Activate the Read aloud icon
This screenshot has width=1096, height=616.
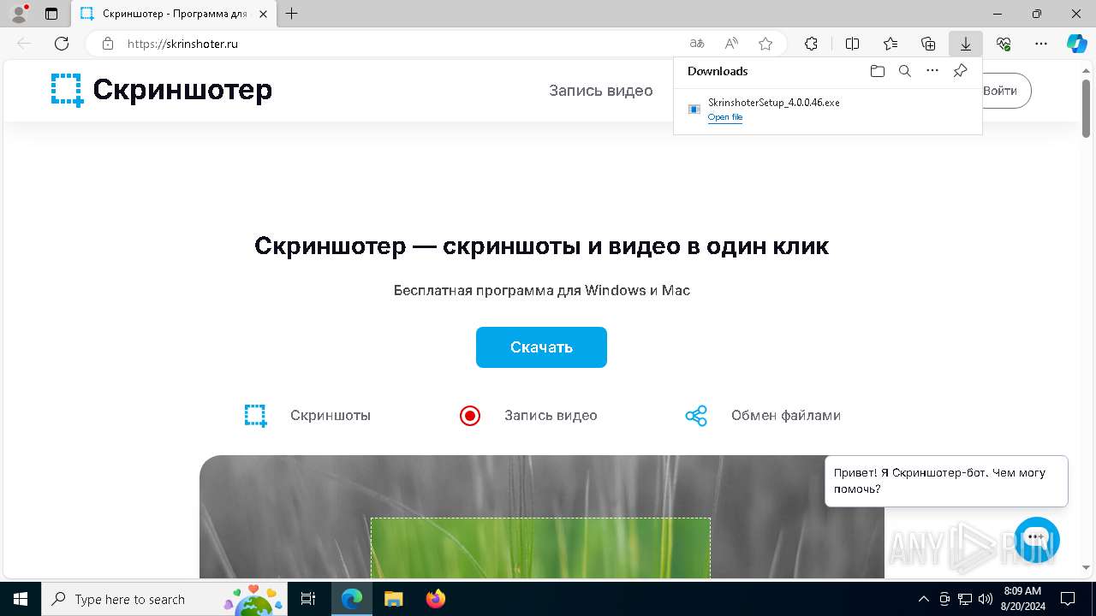pyautogui.click(x=731, y=44)
